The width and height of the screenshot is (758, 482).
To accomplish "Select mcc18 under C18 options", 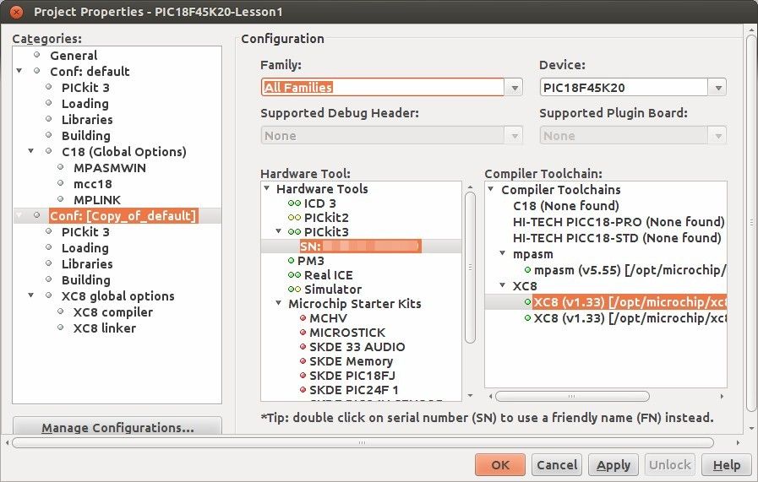I will click(93, 184).
